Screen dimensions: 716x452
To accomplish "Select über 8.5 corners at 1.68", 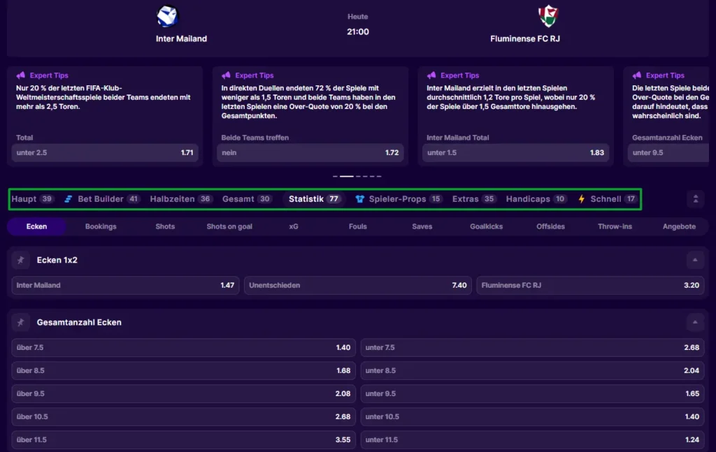I will (x=184, y=371).
